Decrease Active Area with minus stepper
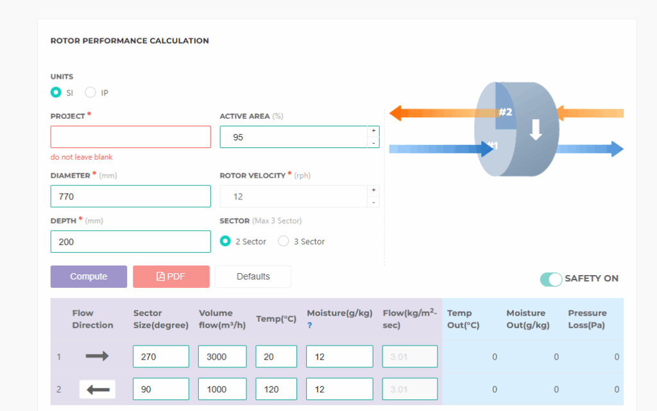 373,143
